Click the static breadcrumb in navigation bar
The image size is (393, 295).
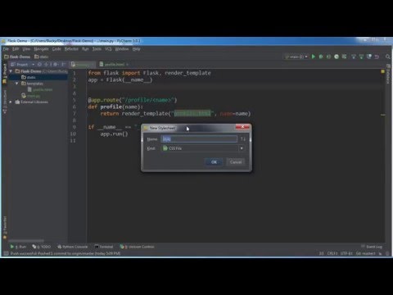[42, 57]
